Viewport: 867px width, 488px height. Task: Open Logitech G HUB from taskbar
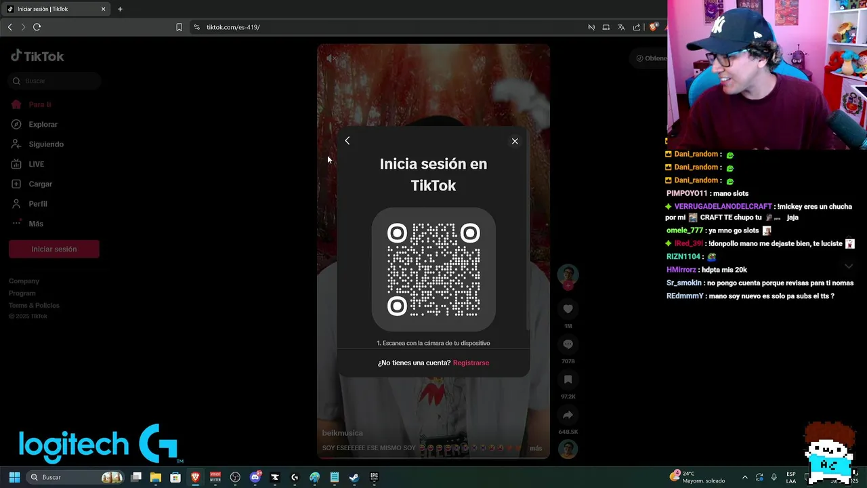click(x=295, y=477)
